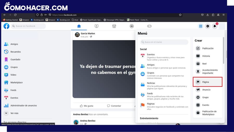This screenshot has width=234, height=132.
Task: Focus the Buscar en Facebook search field
Action: pyautogui.click(x=28, y=26)
